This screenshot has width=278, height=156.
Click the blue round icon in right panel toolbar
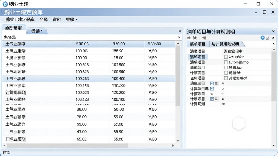point(263,38)
